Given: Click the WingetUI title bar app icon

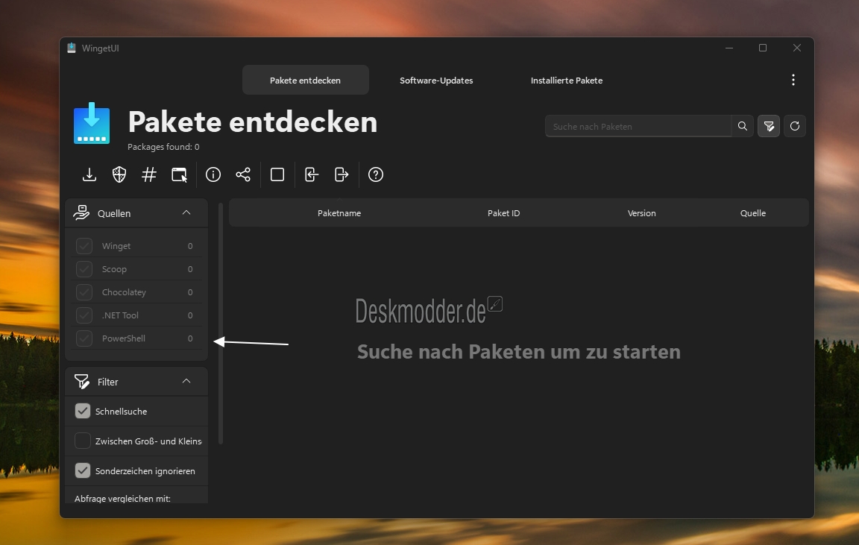Looking at the screenshot, I should coord(72,48).
